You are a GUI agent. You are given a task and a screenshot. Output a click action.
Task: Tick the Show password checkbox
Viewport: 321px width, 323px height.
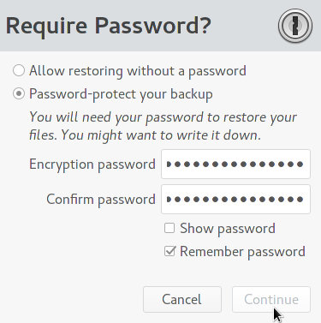tap(169, 228)
